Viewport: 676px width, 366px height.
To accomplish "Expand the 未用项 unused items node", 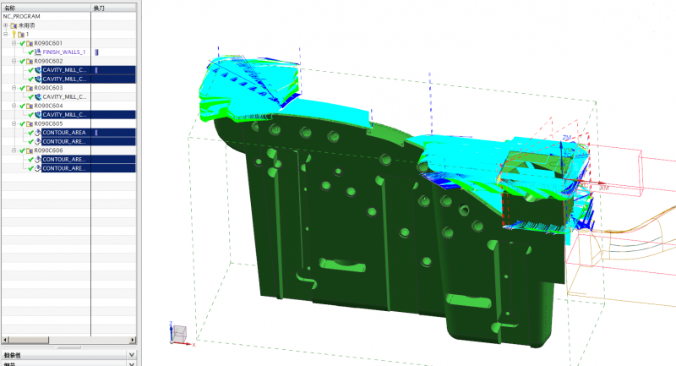I will coord(6,25).
